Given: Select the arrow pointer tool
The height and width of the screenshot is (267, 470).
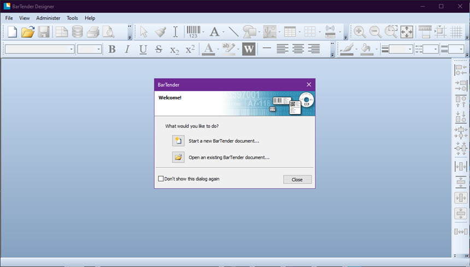Looking at the screenshot, I should [144, 32].
